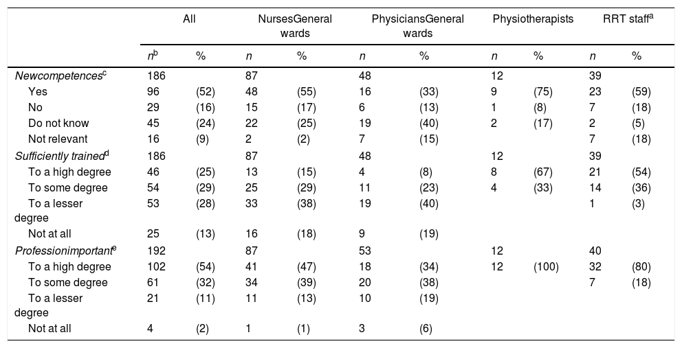The image size is (682, 348).
Task: Click the "RRT staff" column header
Action: (x=625, y=20)
